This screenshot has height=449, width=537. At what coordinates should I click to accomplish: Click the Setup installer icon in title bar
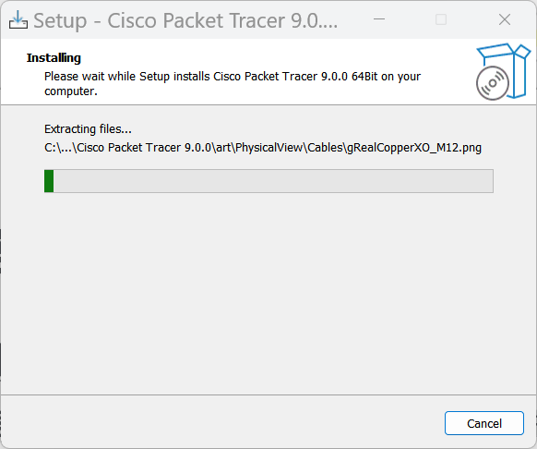click(x=18, y=20)
